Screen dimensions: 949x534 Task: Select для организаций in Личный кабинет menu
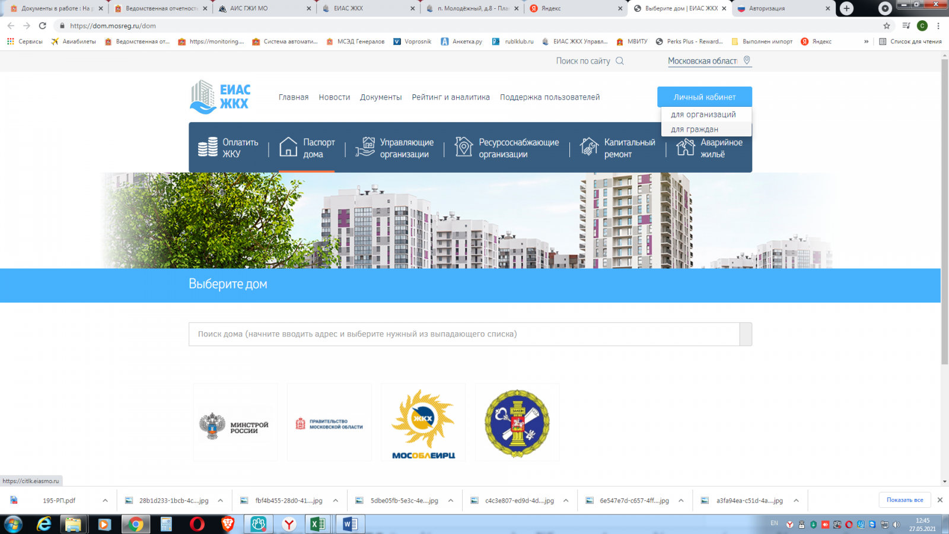tap(703, 115)
